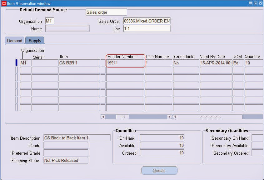Click the On Hand quantity field showing 10
Viewport: 264px width, 180px height.
(x=162, y=138)
